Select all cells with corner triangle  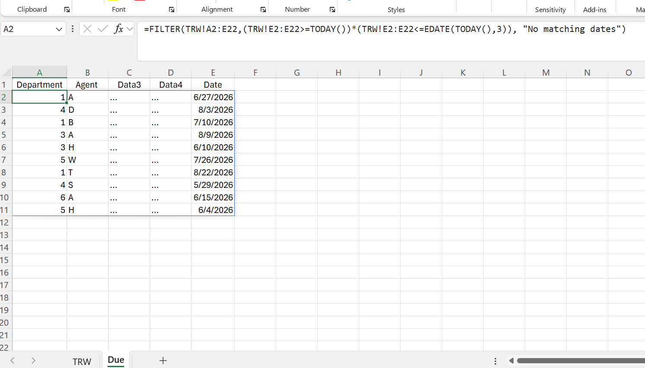click(x=6, y=72)
